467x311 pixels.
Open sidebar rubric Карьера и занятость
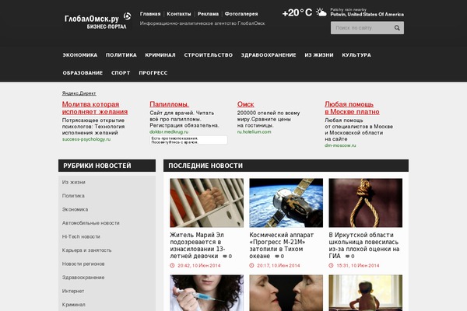click(x=86, y=250)
